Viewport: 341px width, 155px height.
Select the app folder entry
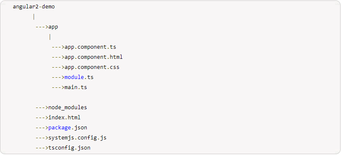pos(53,27)
